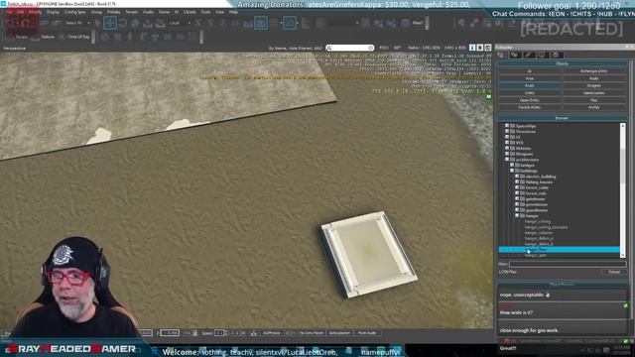
Task: Toggle Mute Audio in the status bar
Action: click(x=367, y=333)
